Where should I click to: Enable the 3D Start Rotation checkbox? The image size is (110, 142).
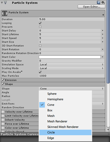(x=40, y=45)
